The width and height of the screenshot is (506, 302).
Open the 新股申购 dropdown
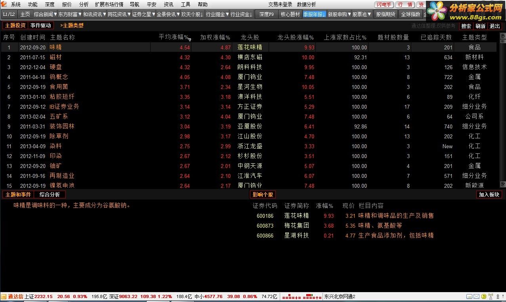coord(339,14)
